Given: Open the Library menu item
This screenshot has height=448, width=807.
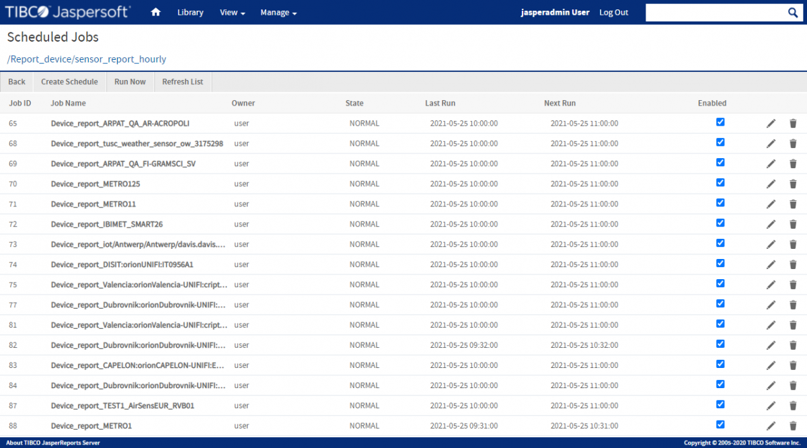Looking at the screenshot, I should [x=190, y=13].
